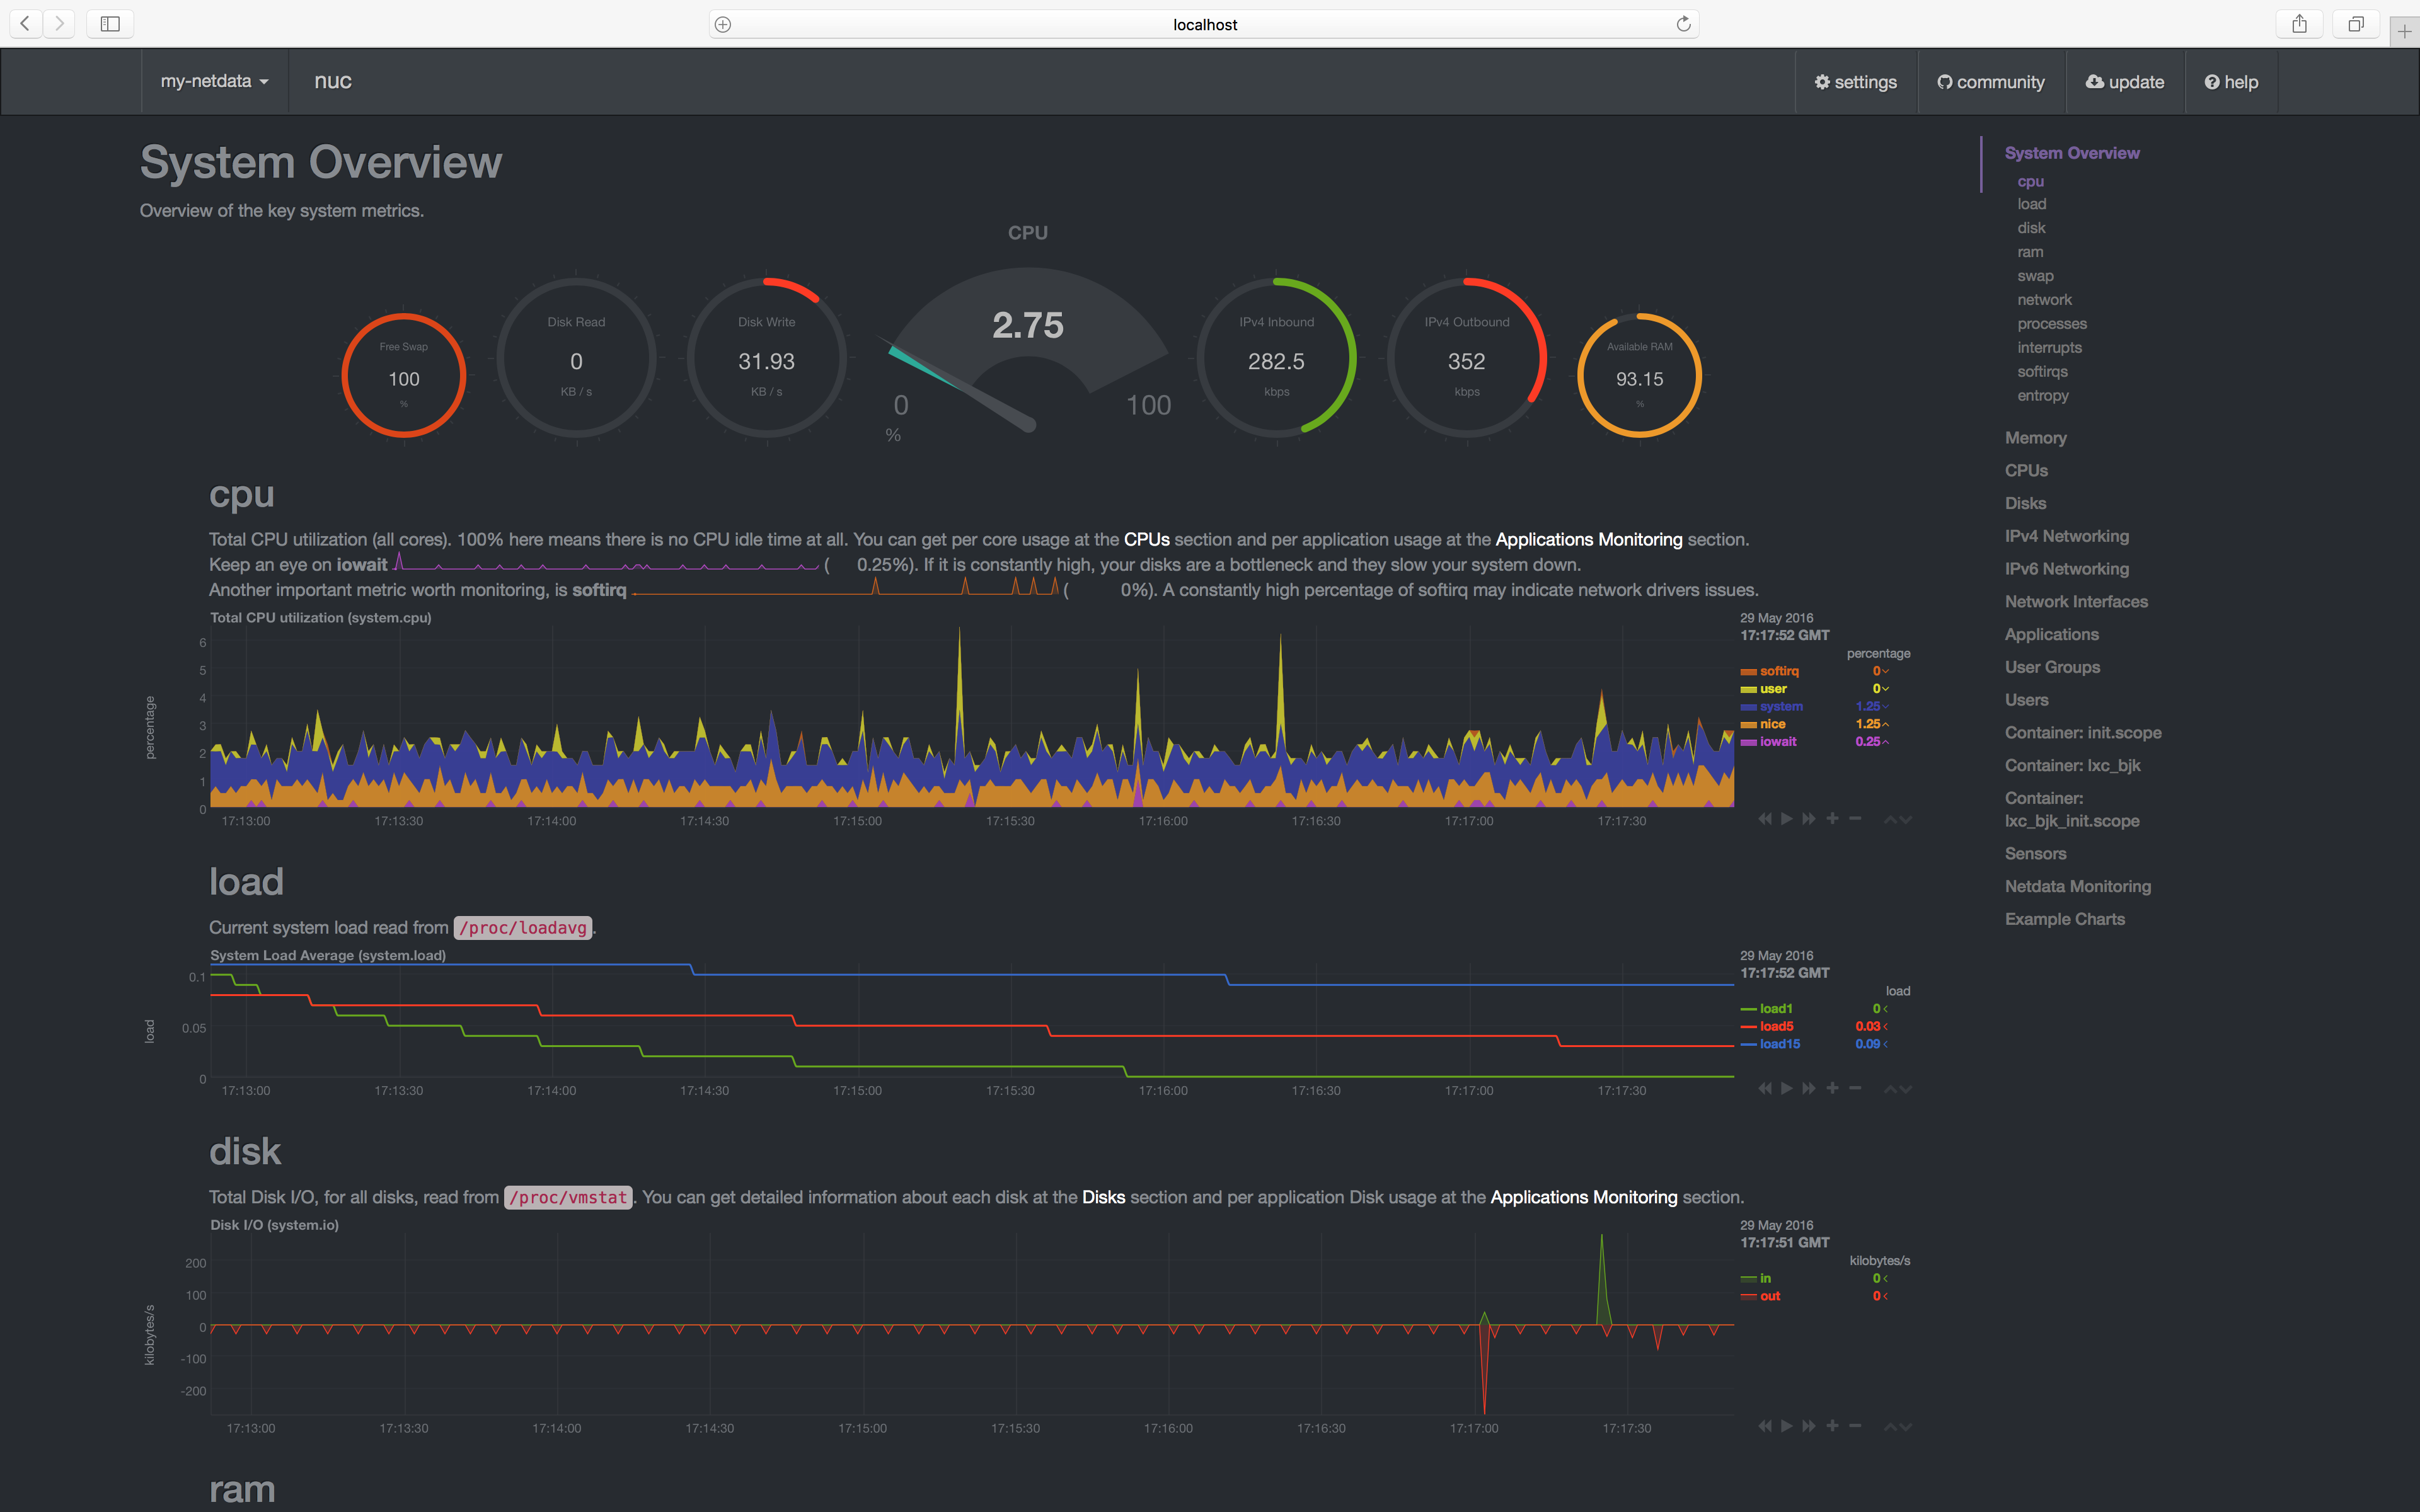Jump to the interrupts subsection in sidebar

(x=2049, y=347)
